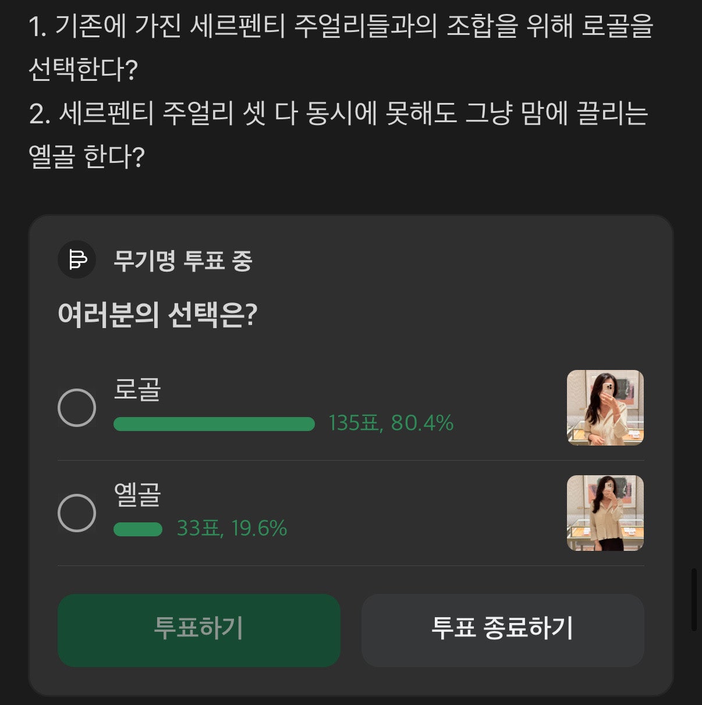Open the 옐골 option photo thumbnail
The height and width of the screenshot is (705, 702).
[605, 513]
